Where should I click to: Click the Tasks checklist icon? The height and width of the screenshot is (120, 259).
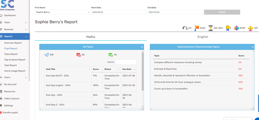click(1, 22)
